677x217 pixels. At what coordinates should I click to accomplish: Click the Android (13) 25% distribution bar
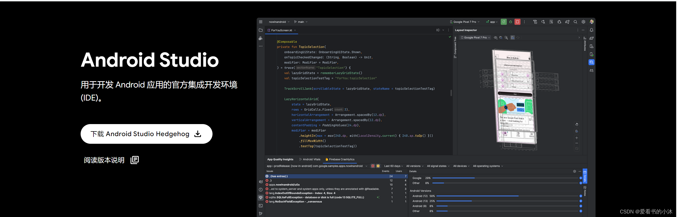pyautogui.click(x=508, y=201)
